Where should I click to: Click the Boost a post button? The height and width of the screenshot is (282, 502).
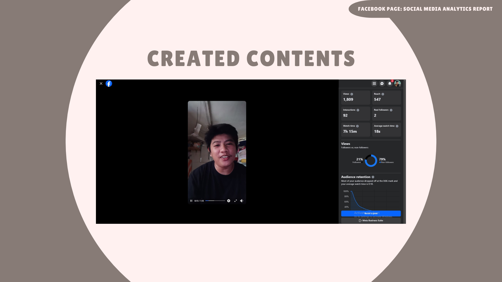pyautogui.click(x=371, y=213)
